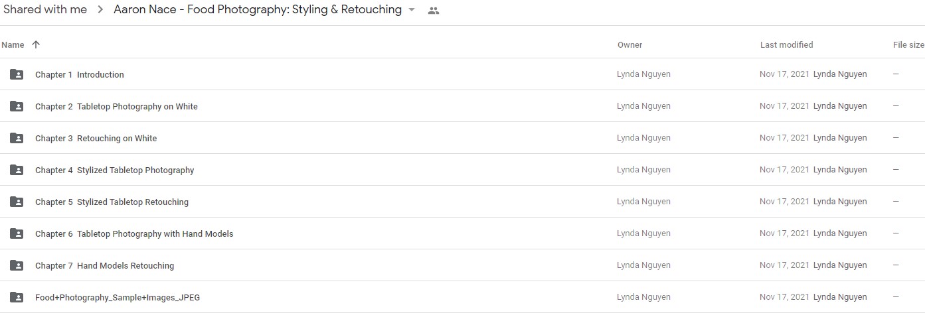Click the Owner column header
The width and height of the screenshot is (925, 323).
tap(630, 45)
